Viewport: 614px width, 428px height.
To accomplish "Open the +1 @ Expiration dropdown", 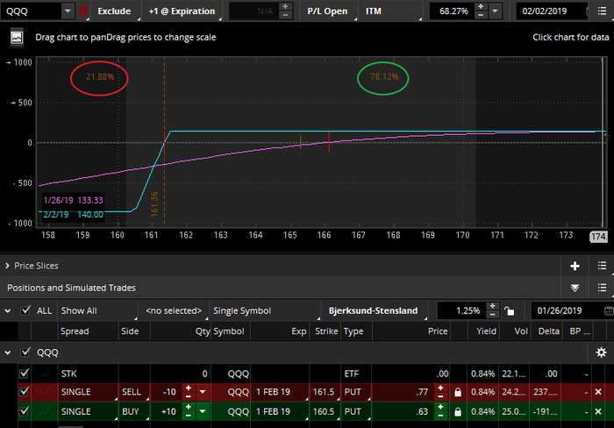I will pos(182,11).
